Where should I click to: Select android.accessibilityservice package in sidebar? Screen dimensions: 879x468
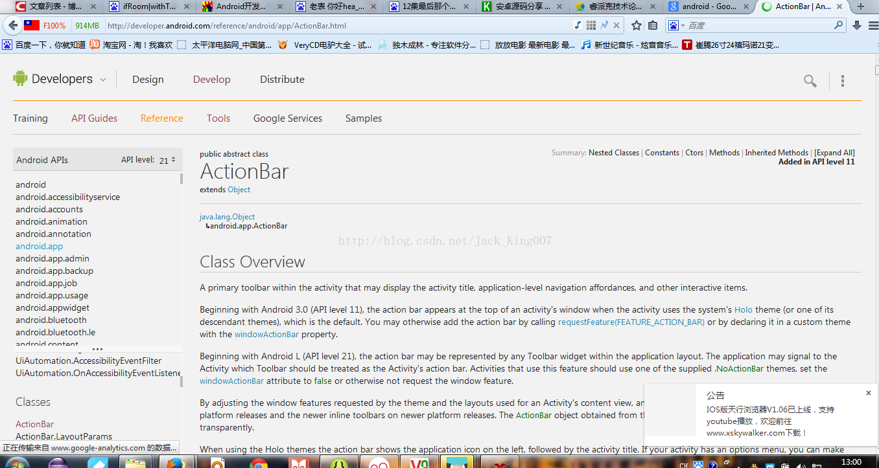[x=67, y=197]
